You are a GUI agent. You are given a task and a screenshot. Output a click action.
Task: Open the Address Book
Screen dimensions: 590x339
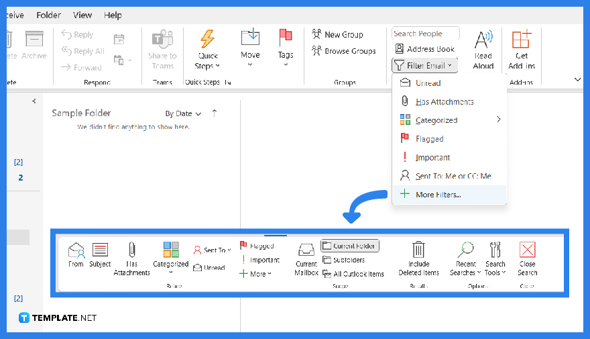click(x=425, y=49)
